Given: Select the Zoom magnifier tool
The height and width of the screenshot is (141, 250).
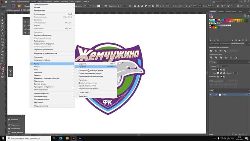Looking at the screenshot, I should coord(2,61).
